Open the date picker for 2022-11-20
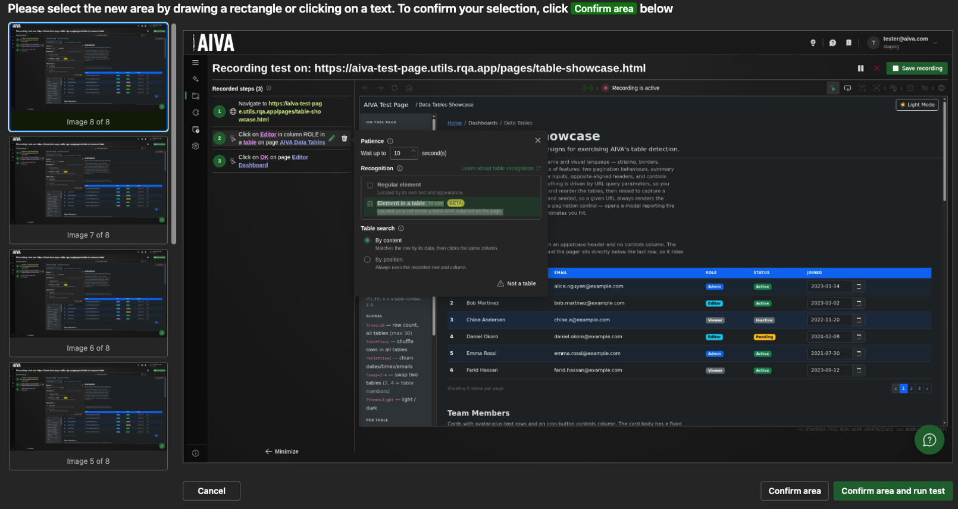958x509 pixels. point(859,320)
